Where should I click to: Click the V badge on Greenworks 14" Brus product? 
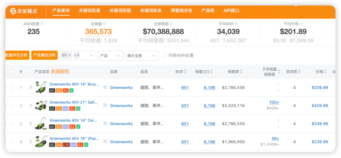click(71, 91)
